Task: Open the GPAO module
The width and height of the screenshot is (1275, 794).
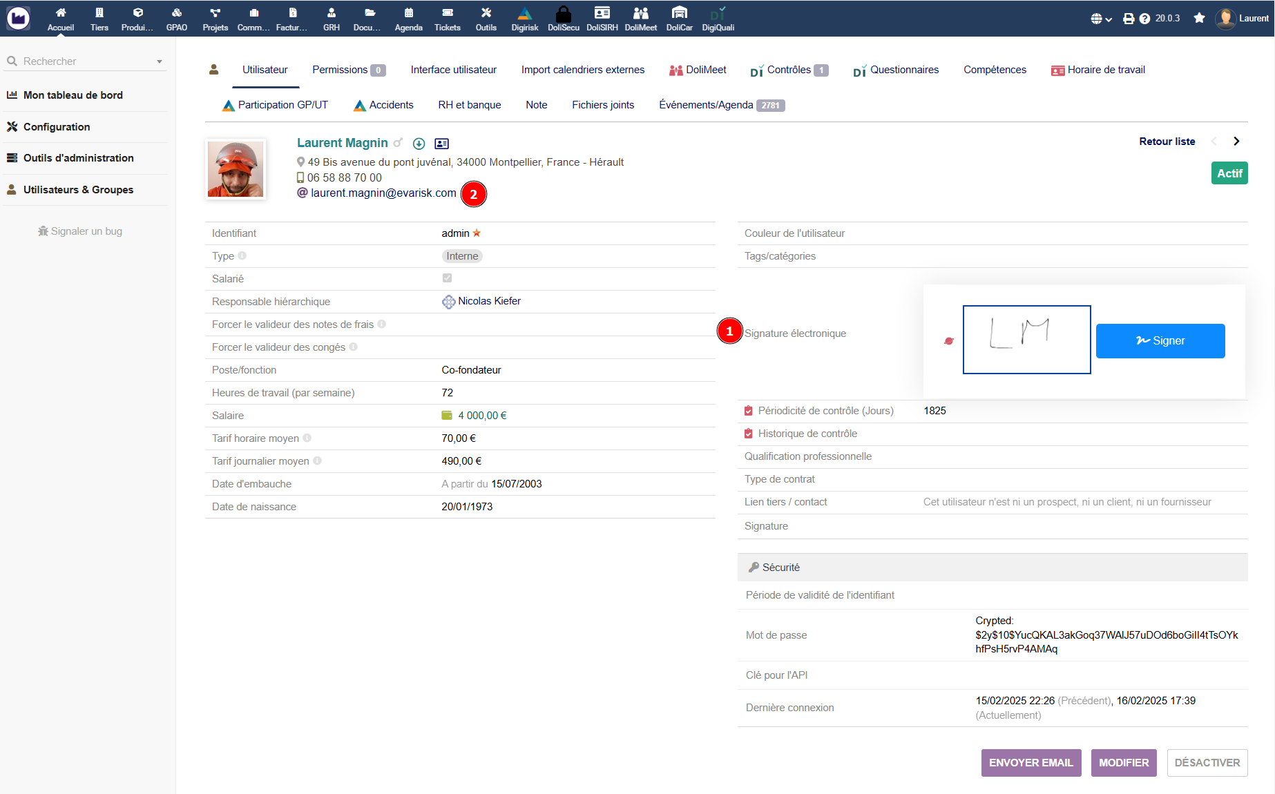Action: [x=177, y=19]
